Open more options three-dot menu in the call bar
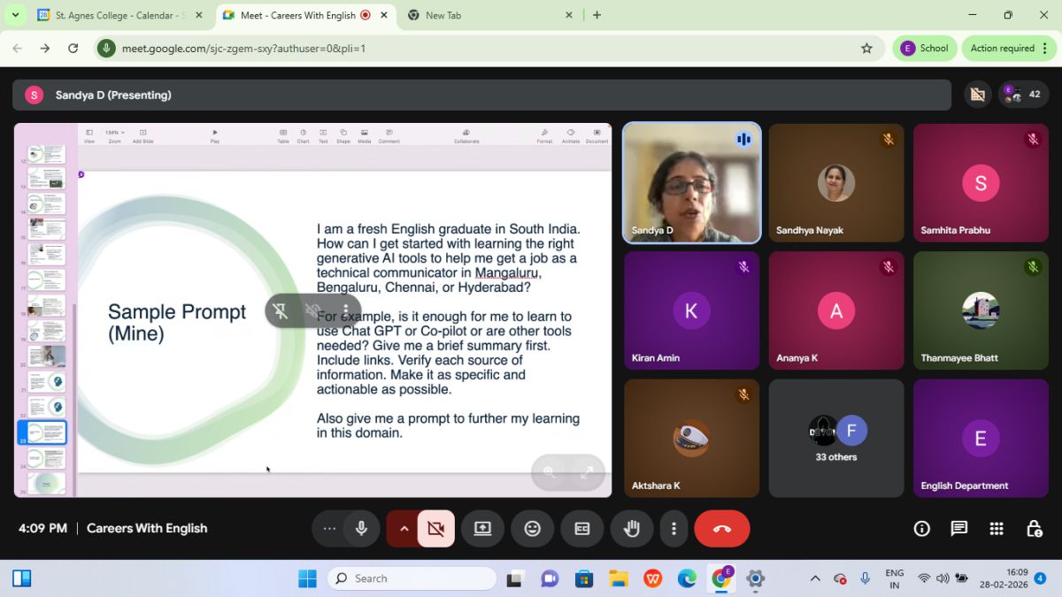The image size is (1062, 597). [673, 529]
